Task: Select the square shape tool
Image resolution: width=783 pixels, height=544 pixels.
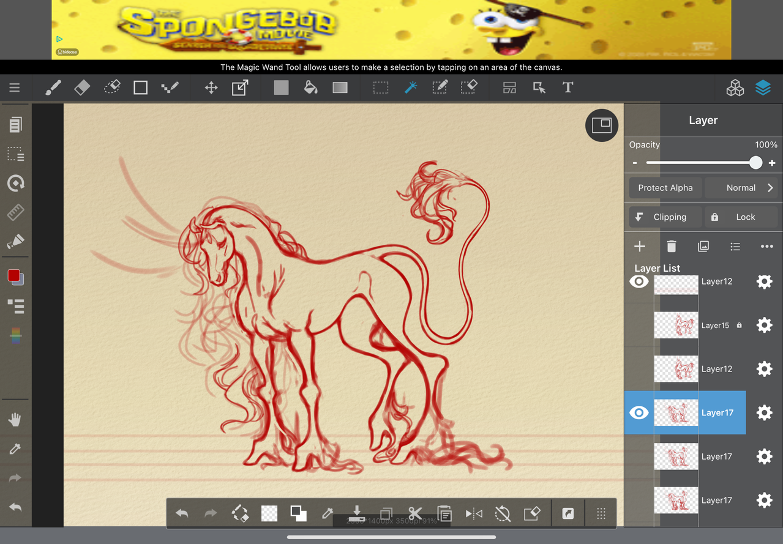Action: (141, 88)
